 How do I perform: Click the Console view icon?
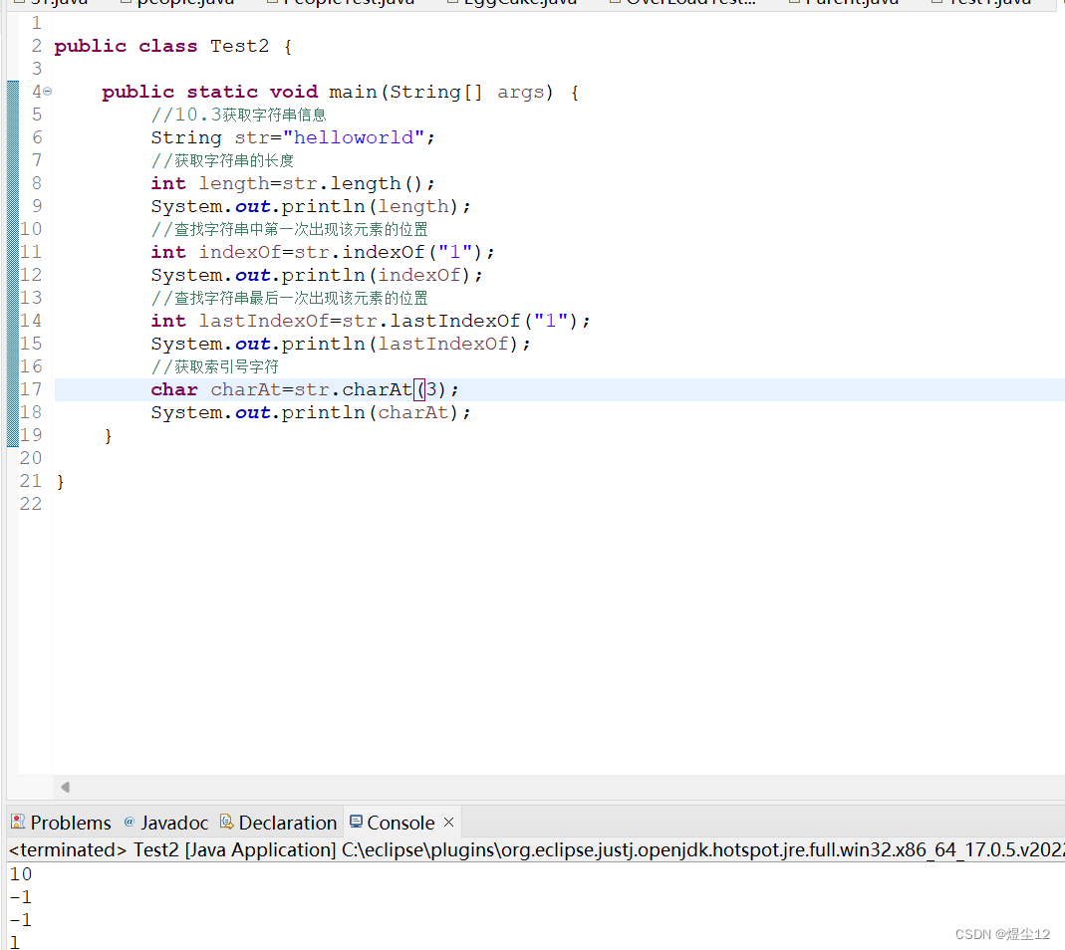coord(357,822)
